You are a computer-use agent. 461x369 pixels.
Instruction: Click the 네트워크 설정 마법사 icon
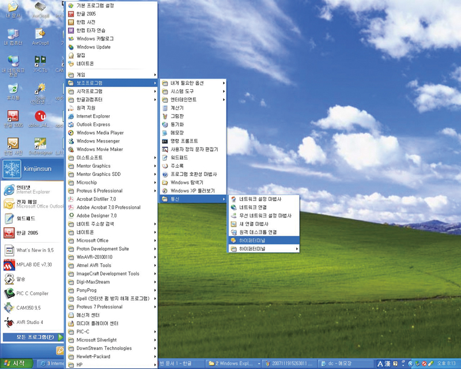point(234,199)
